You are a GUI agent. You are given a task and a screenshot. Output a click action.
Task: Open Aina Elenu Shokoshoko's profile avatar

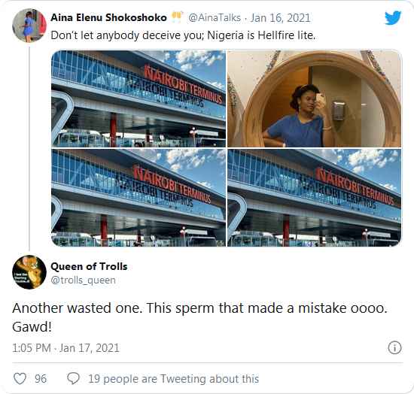point(29,26)
